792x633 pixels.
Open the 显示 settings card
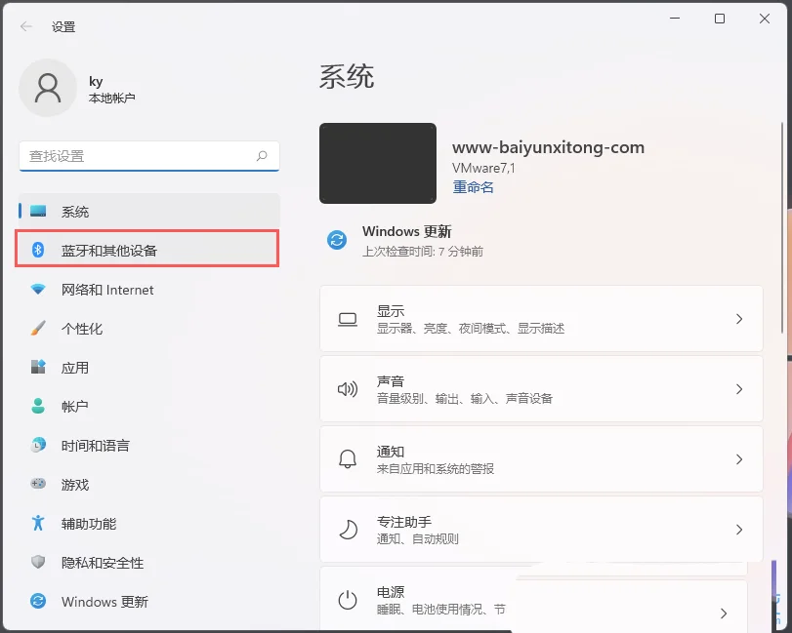point(541,319)
